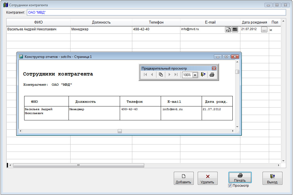Print report from preview toolbar

click(212, 75)
